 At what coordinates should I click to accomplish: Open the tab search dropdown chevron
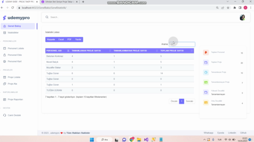click(227, 2)
